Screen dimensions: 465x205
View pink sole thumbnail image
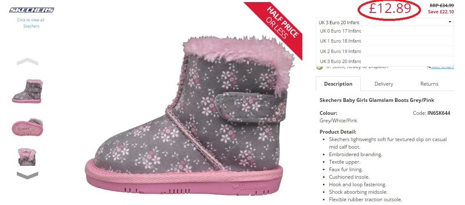tap(27, 127)
